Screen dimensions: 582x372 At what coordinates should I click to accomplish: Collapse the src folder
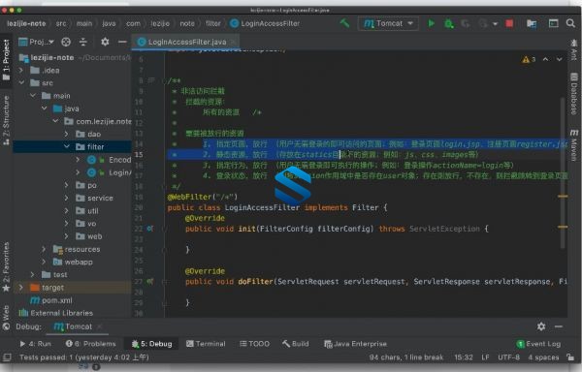click(x=21, y=82)
